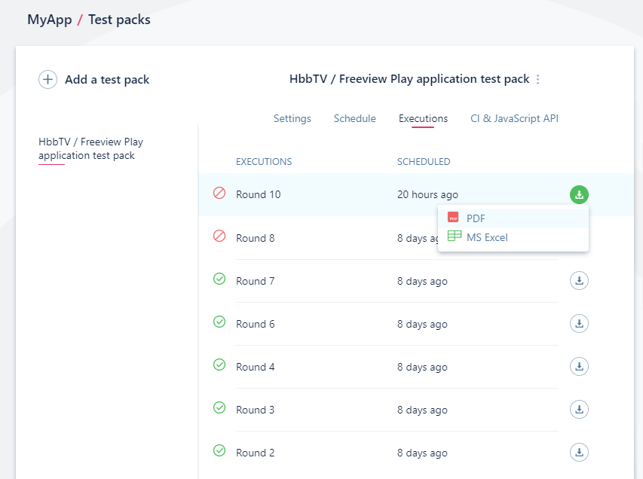This screenshot has width=643, height=479.
Task: Switch to the Schedule tab
Action: coord(355,118)
